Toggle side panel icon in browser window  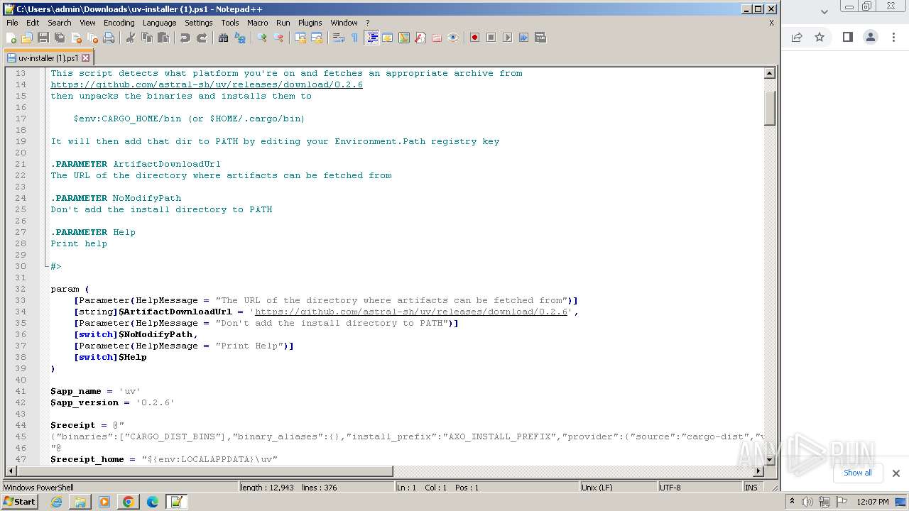[847, 37]
